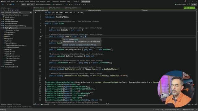Expand the Dependencies node

point(3,32)
